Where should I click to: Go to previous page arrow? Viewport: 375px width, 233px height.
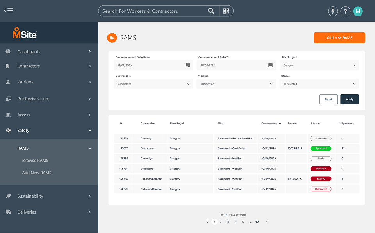click(207, 222)
